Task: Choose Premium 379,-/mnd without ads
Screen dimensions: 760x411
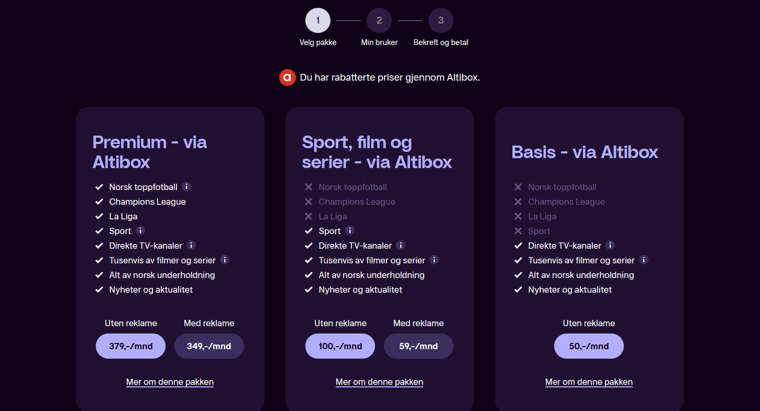Action: point(130,346)
